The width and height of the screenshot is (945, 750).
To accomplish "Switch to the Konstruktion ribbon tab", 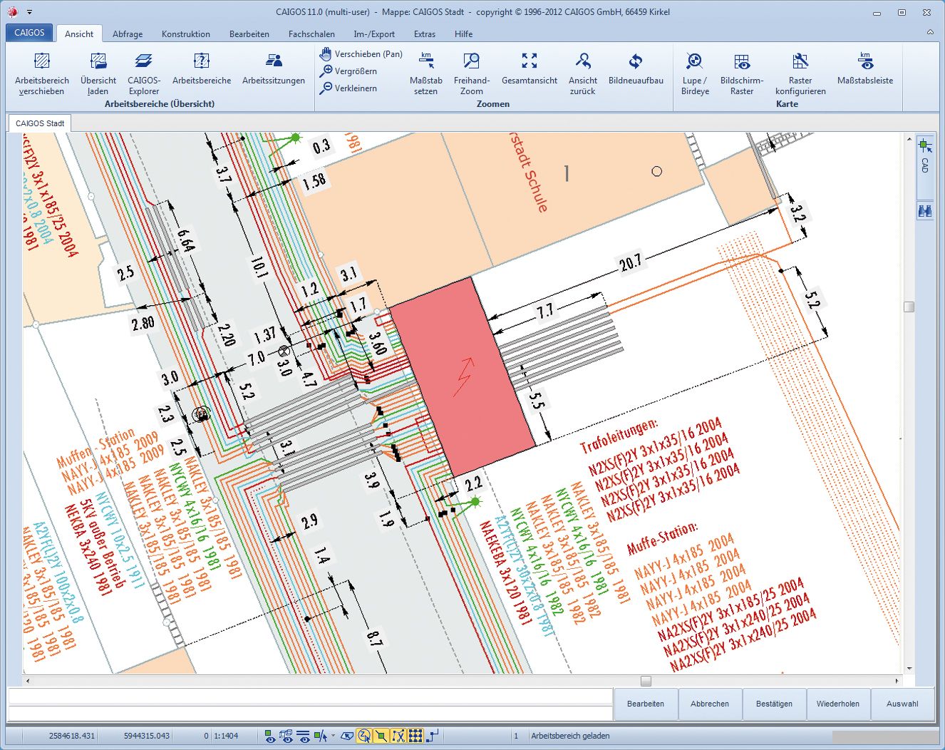I will click(x=185, y=34).
